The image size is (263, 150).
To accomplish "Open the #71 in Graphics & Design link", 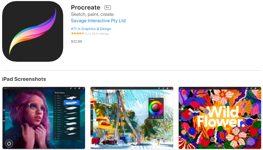I will [91, 29].
